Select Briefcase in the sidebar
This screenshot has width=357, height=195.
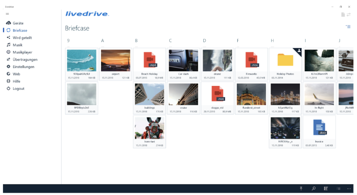click(20, 30)
